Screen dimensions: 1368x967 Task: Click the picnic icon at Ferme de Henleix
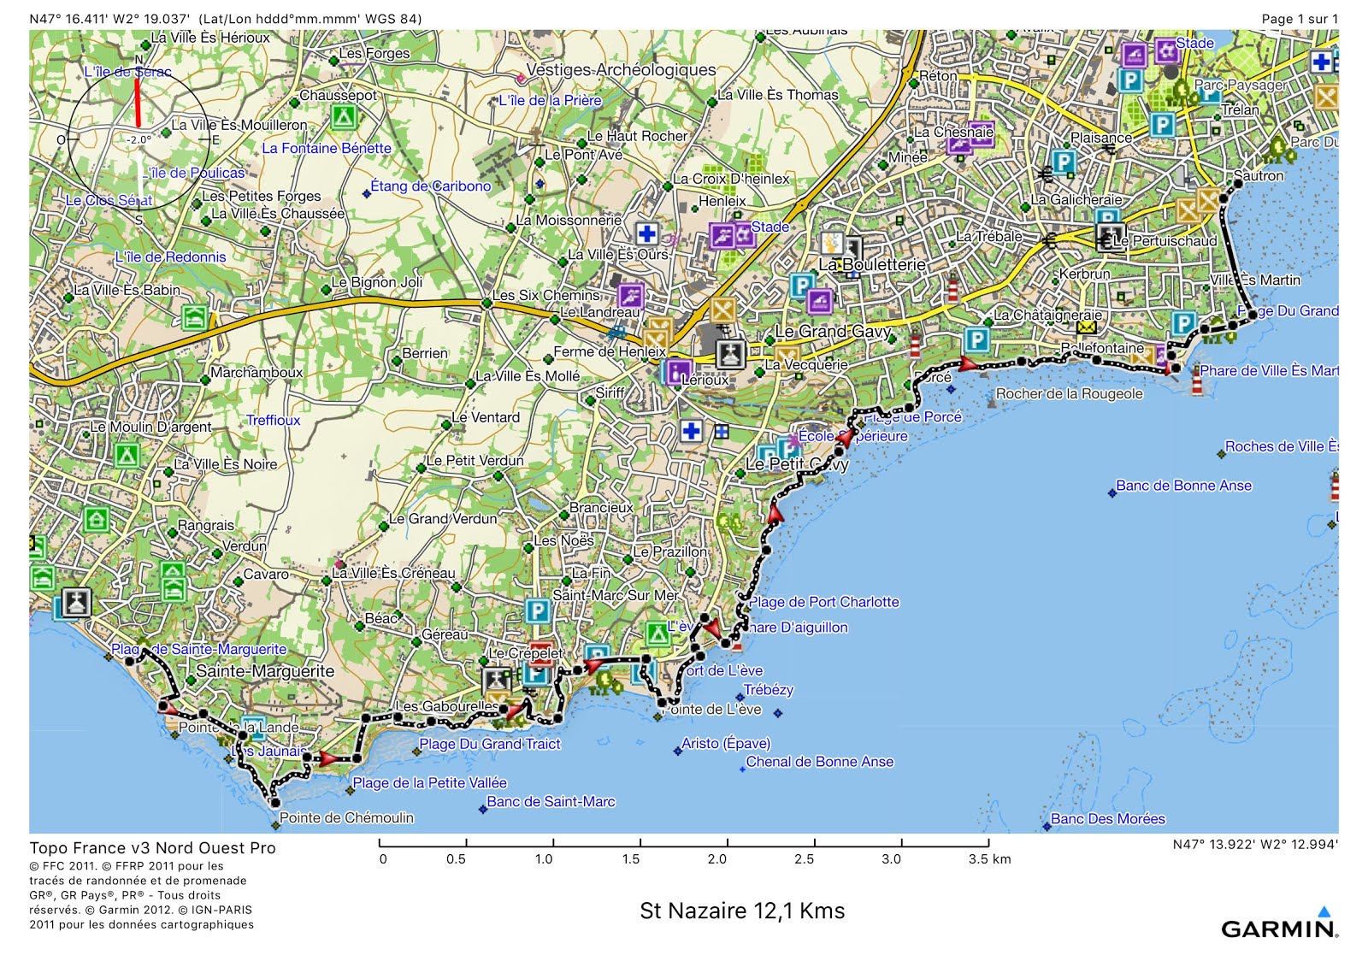point(657,339)
